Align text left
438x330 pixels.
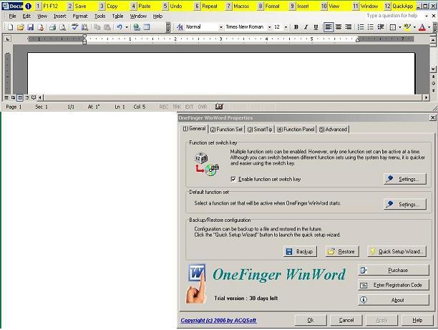(328, 27)
